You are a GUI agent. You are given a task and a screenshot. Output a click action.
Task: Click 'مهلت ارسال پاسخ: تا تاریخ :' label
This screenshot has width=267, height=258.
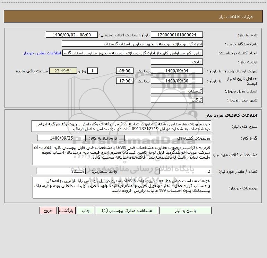pos(232,71)
